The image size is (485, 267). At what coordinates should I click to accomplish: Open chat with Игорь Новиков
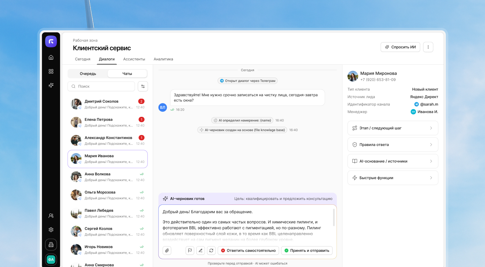(108, 250)
